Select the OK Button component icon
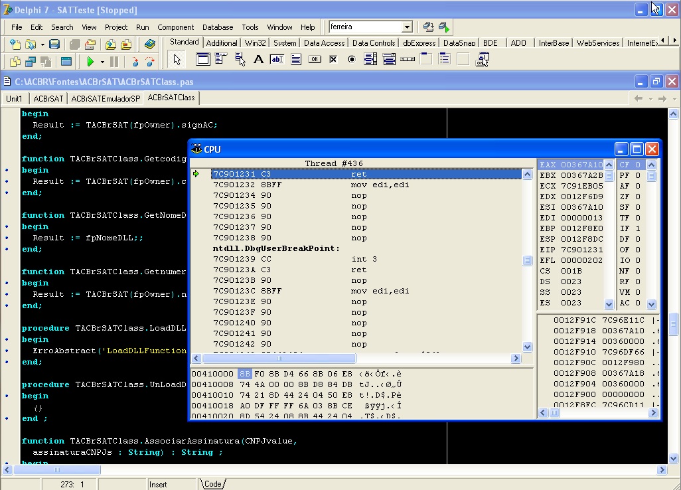Screen dimensions: 681x490 tap(315, 59)
